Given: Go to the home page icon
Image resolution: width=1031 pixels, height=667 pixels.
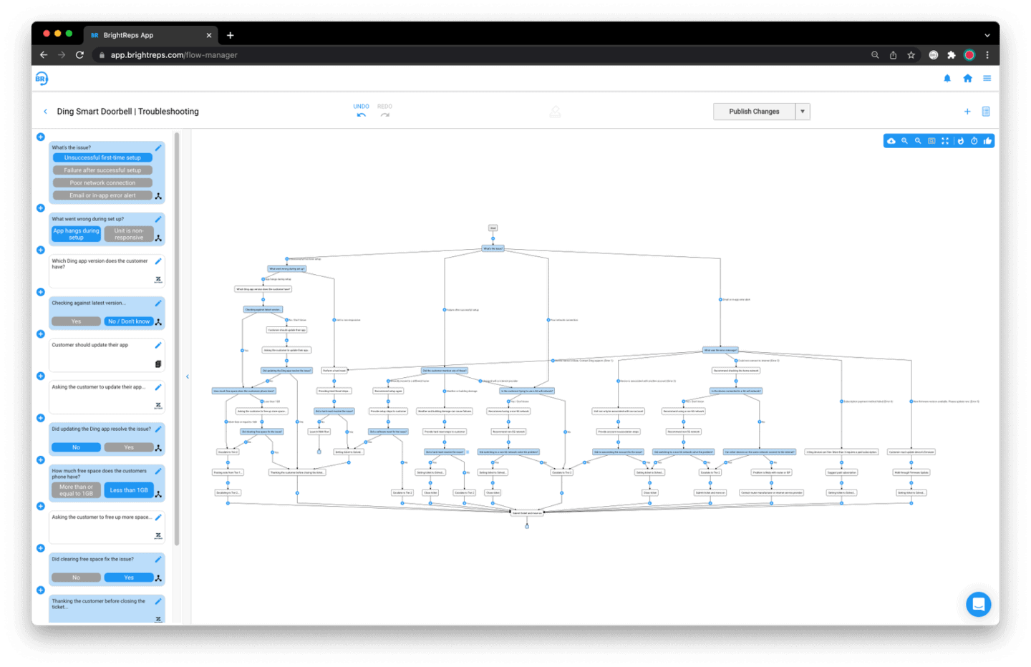Looking at the screenshot, I should click(967, 79).
